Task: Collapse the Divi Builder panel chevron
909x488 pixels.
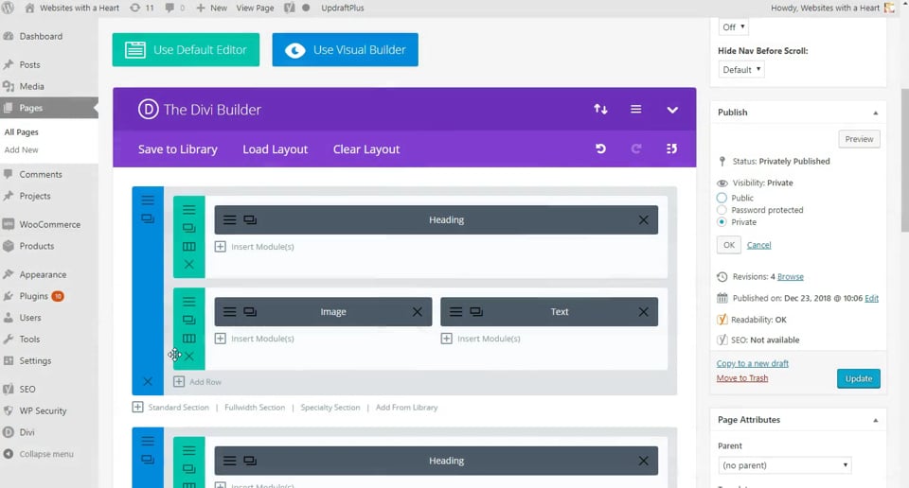Action: pos(672,110)
